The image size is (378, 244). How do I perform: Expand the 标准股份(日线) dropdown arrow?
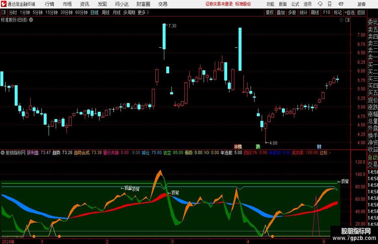click(x=31, y=20)
